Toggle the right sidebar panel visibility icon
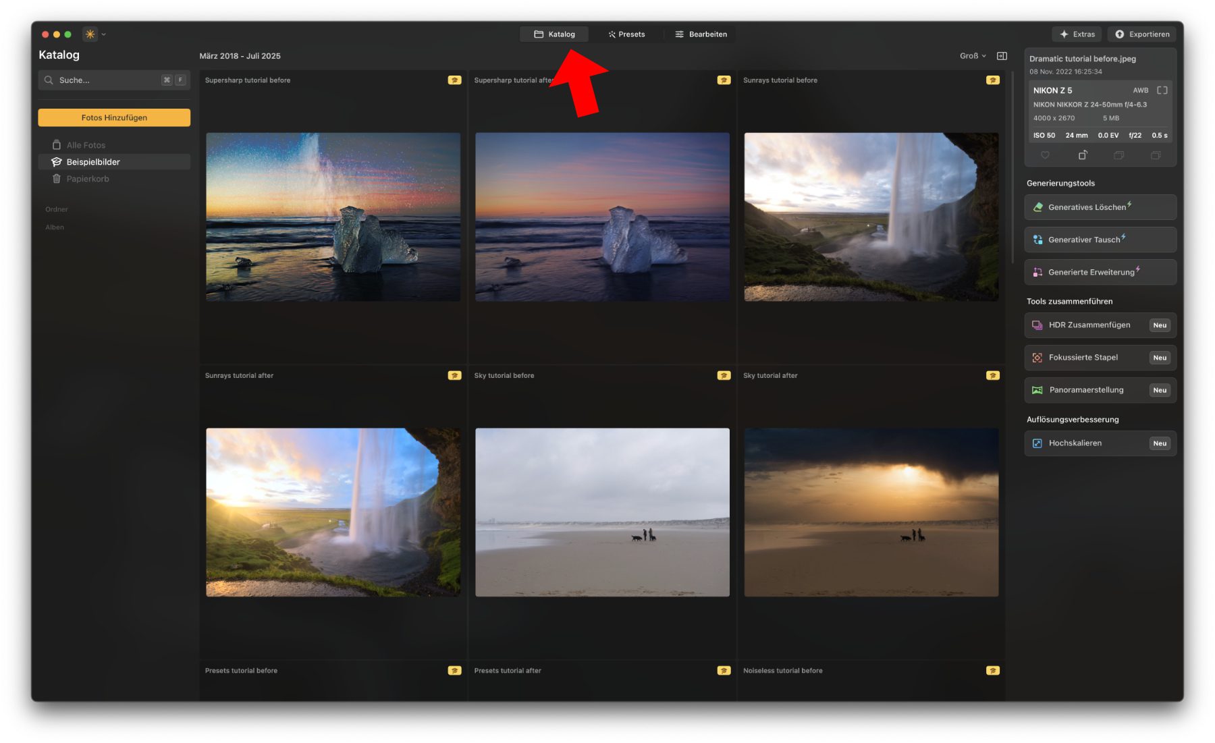Viewport: 1215px width, 743px height. (1002, 56)
